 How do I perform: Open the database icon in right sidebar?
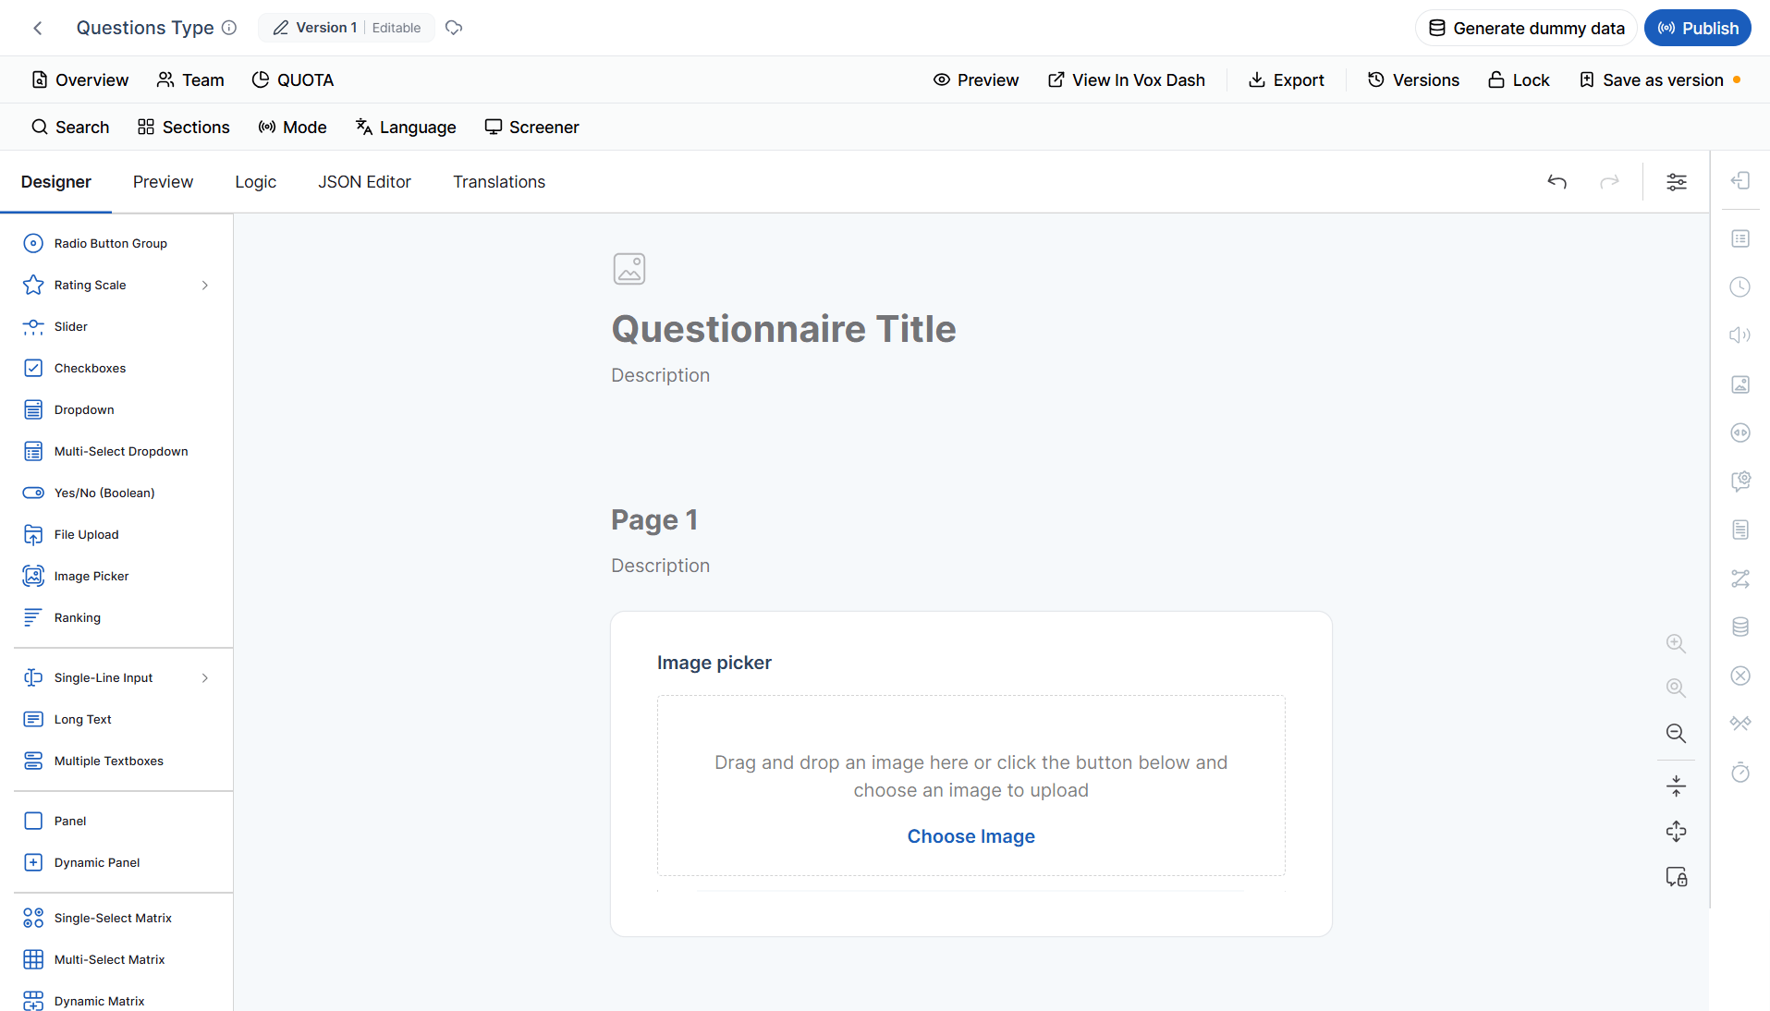(1740, 627)
